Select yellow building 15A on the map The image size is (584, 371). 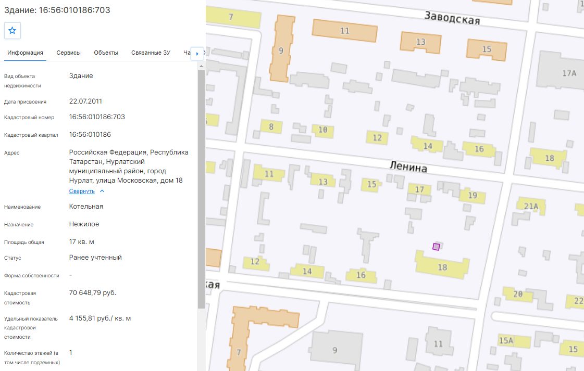514,341
